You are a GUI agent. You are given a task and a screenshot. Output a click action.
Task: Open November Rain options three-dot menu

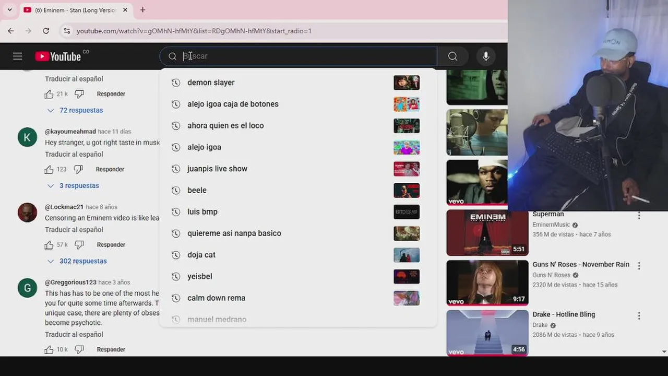pos(639,265)
